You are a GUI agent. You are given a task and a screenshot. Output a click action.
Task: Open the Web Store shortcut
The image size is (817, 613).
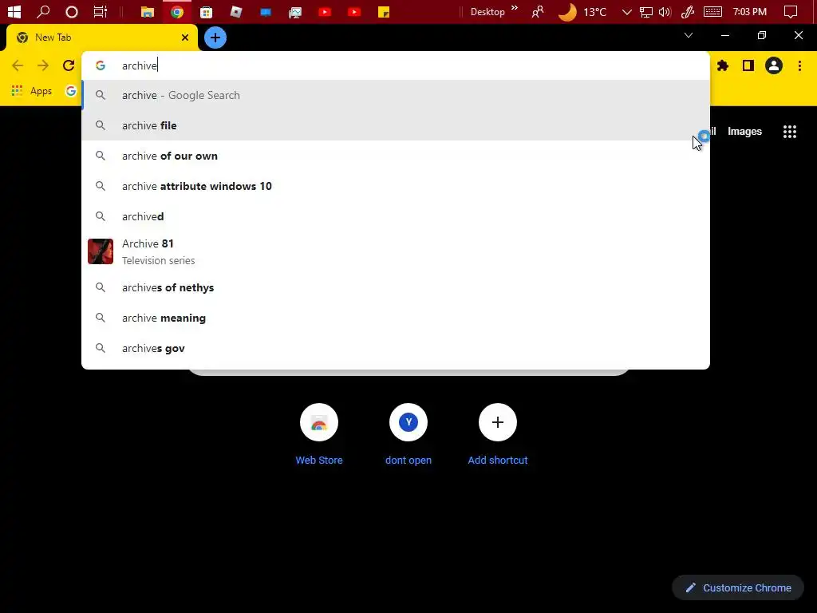click(x=319, y=435)
